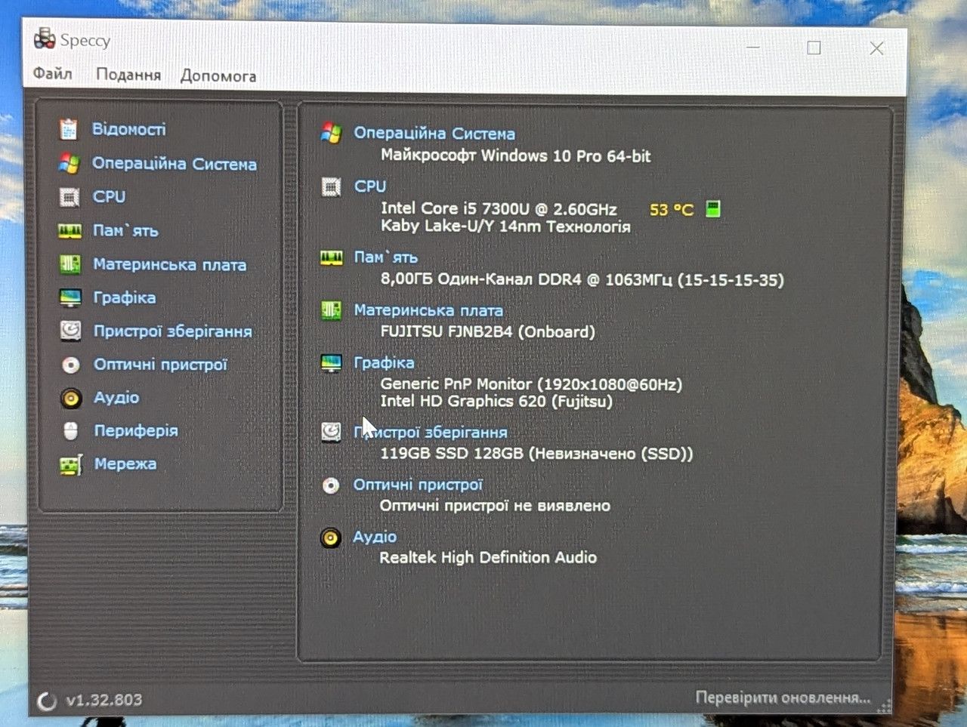Click the optical disc icon in summary panel
The width and height of the screenshot is (967, 727).
331,485
